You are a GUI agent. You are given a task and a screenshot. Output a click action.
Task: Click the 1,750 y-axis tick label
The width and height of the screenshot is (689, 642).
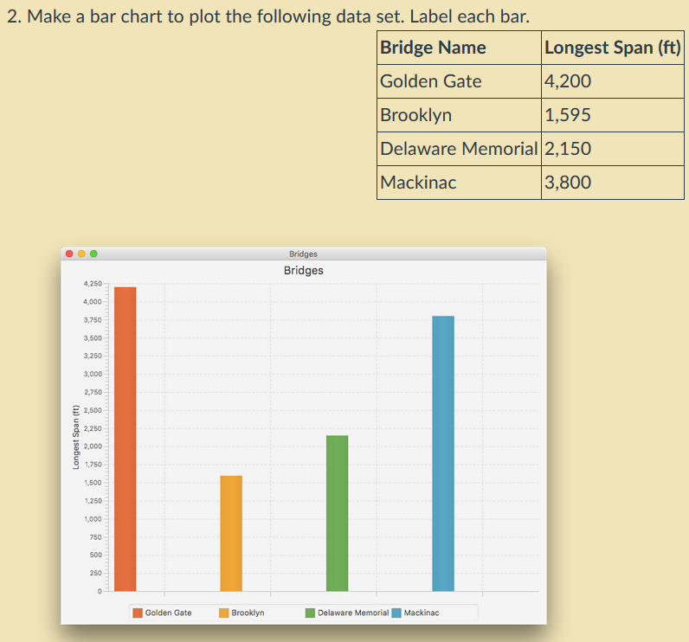[x=93, y=464]
